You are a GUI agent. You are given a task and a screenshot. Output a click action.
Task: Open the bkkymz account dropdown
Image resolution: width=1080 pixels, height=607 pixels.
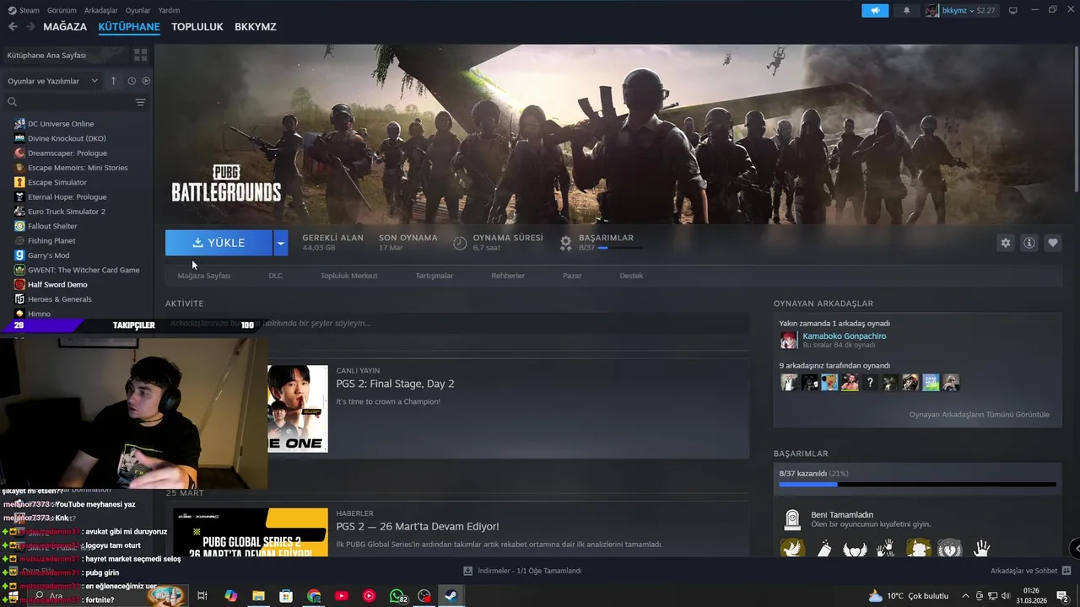pyautogui.click(x=960, y=10)
